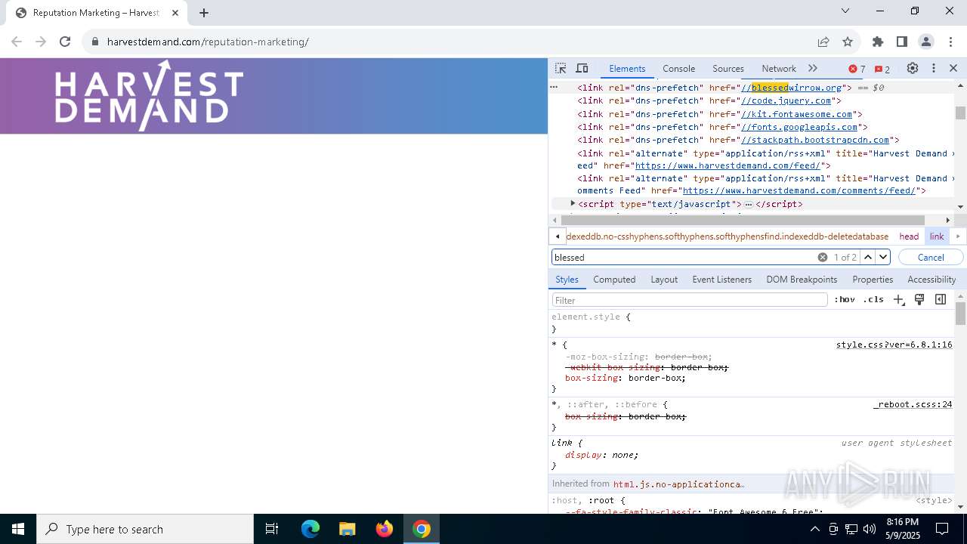967x544 pixels.
Task: Toggle the .cls element classes panel
Action: (873, 300)
